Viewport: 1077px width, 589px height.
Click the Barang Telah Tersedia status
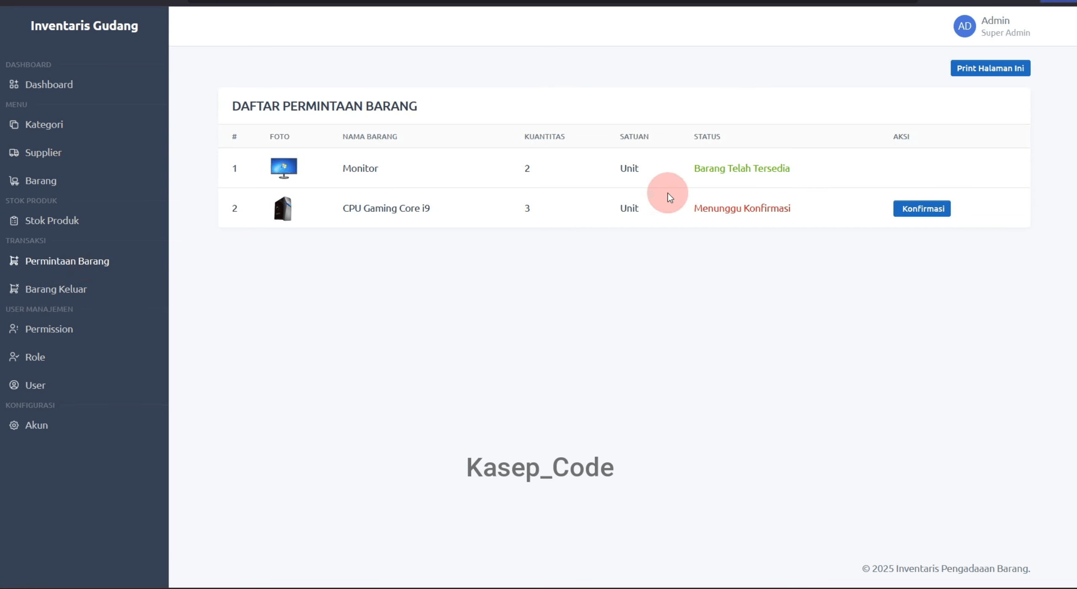pos(742,168)
